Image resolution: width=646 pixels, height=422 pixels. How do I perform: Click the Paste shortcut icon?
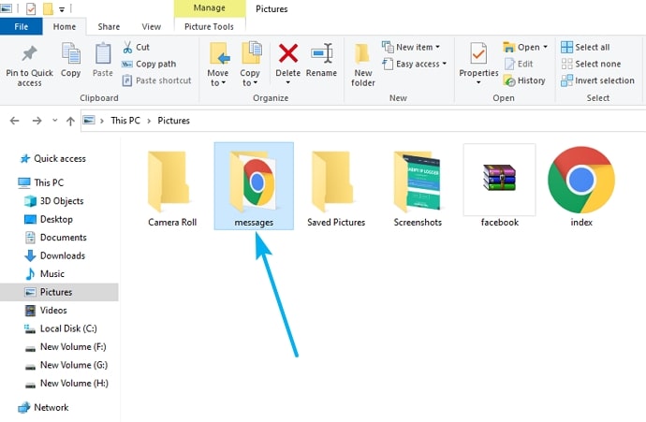(127, 80)
